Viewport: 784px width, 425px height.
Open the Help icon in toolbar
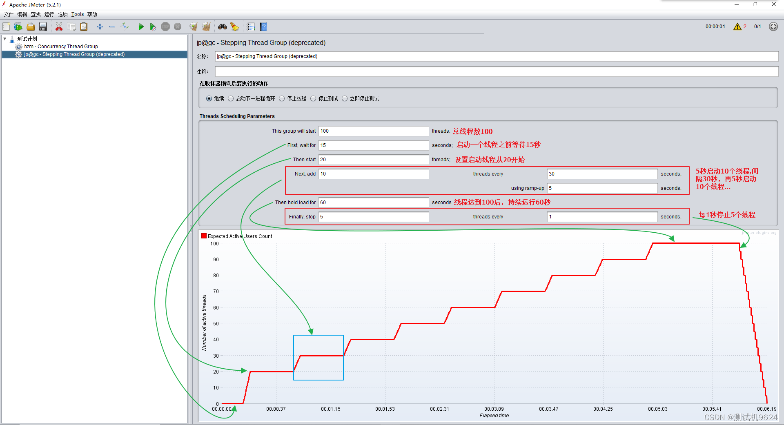[x=263, y=27]
